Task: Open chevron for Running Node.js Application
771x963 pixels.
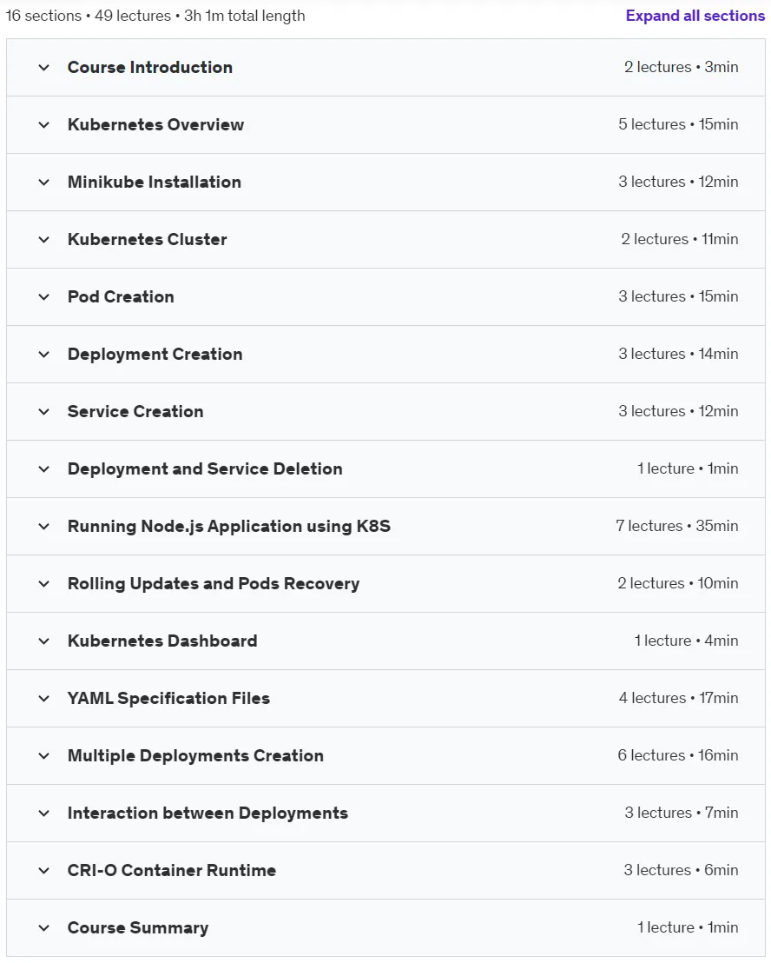Action: (x=43, y=527)
